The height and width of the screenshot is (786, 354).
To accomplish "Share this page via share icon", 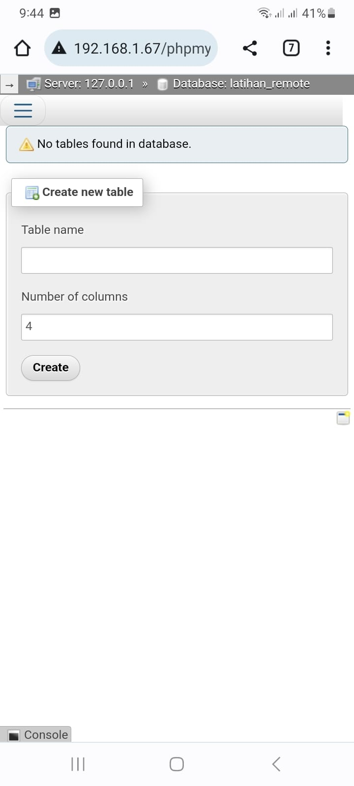I will tap(250, 48).
